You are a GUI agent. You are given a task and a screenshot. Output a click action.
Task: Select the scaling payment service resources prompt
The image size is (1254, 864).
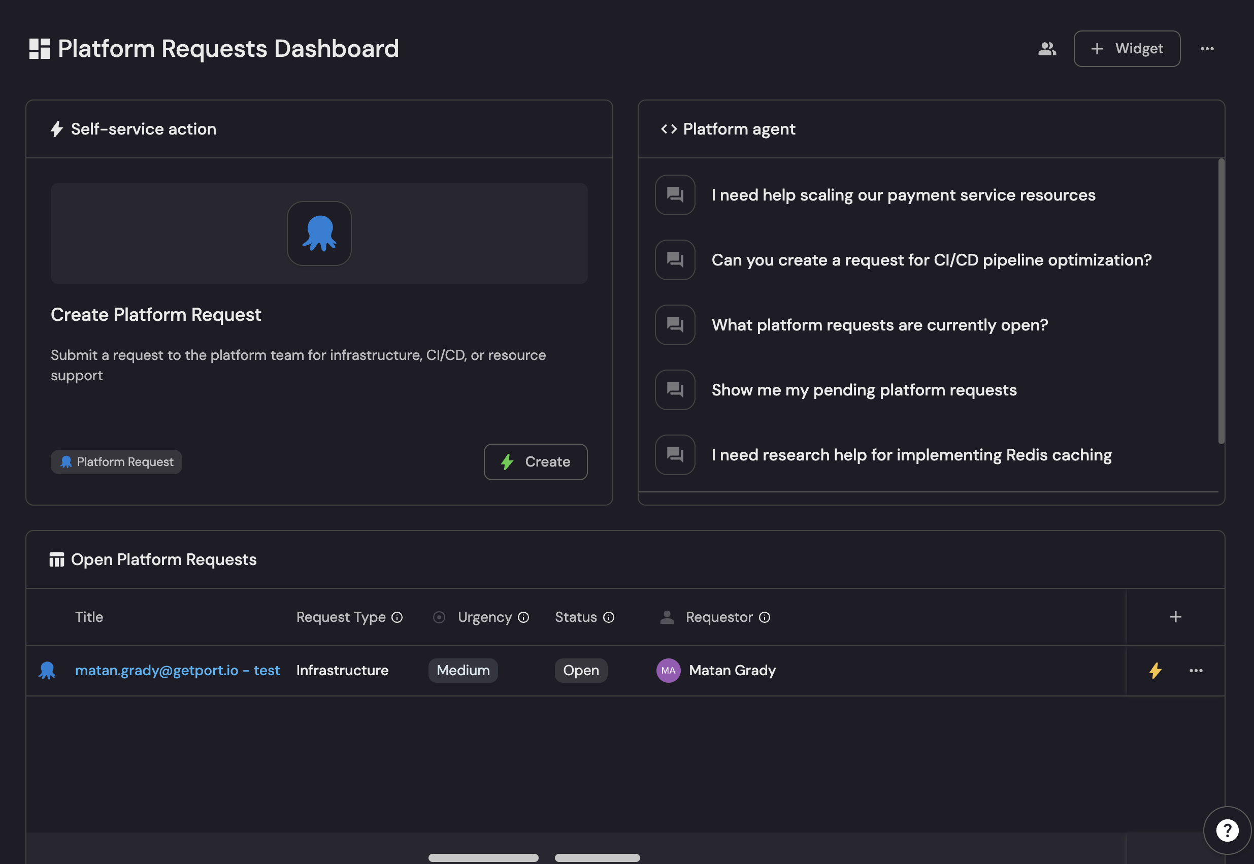(x=903, y=195)
